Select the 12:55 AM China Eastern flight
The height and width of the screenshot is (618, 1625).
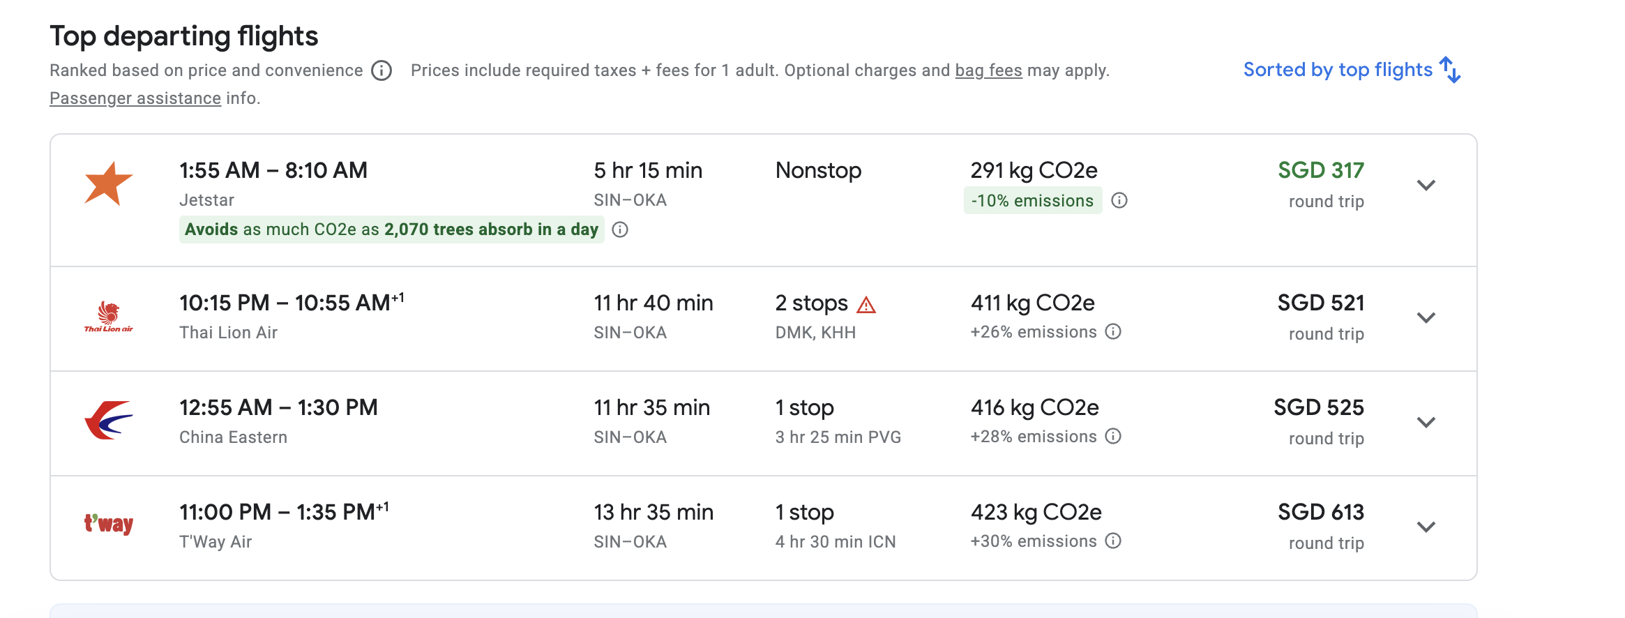click(764, 423)
